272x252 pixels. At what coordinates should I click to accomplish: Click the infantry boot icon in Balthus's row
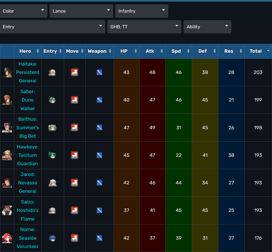(x=75, y=127)
